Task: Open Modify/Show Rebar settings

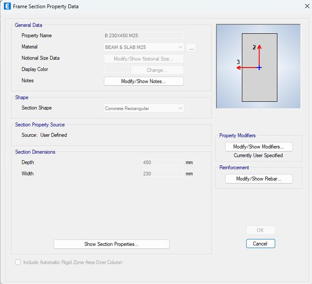Action: (259, 179)
